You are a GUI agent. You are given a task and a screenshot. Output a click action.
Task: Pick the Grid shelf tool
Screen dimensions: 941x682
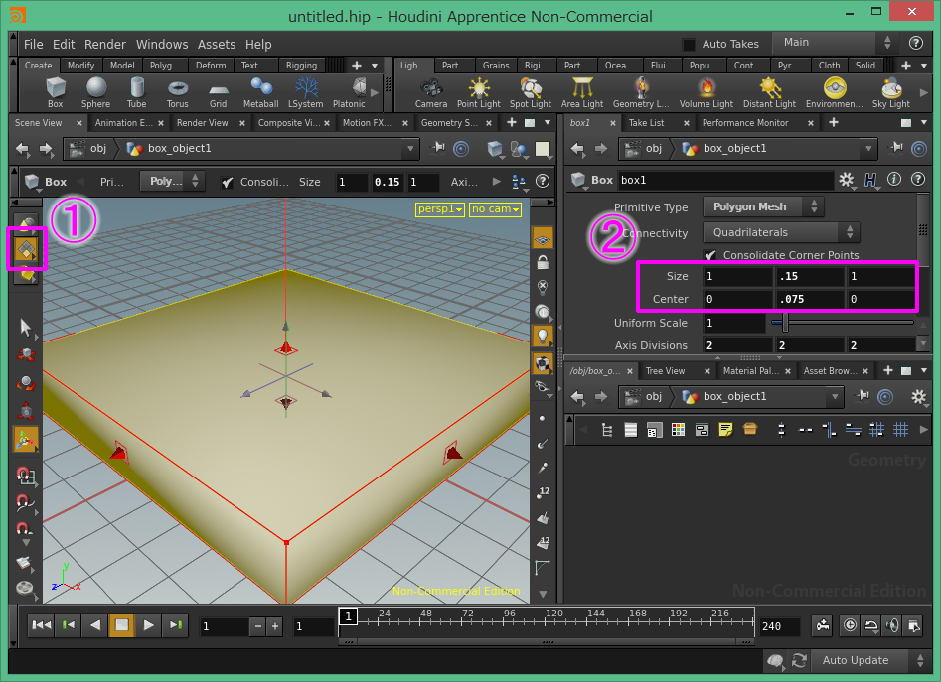point(218,93)
